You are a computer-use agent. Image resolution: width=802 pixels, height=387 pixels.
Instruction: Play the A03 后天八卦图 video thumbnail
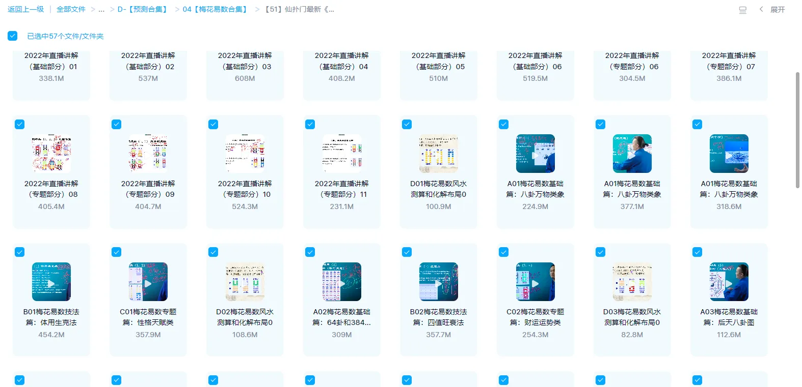pyautogui.click(x=729, y=282)
